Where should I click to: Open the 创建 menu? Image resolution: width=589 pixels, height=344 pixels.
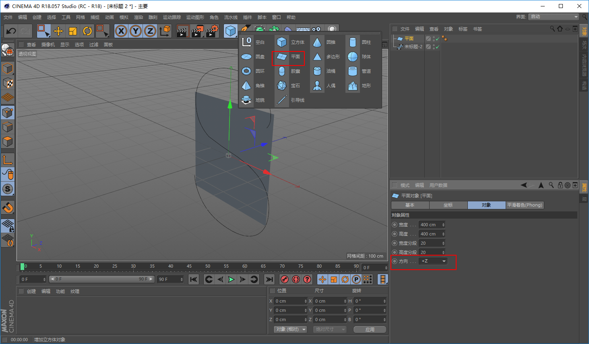tap(37, 17)
